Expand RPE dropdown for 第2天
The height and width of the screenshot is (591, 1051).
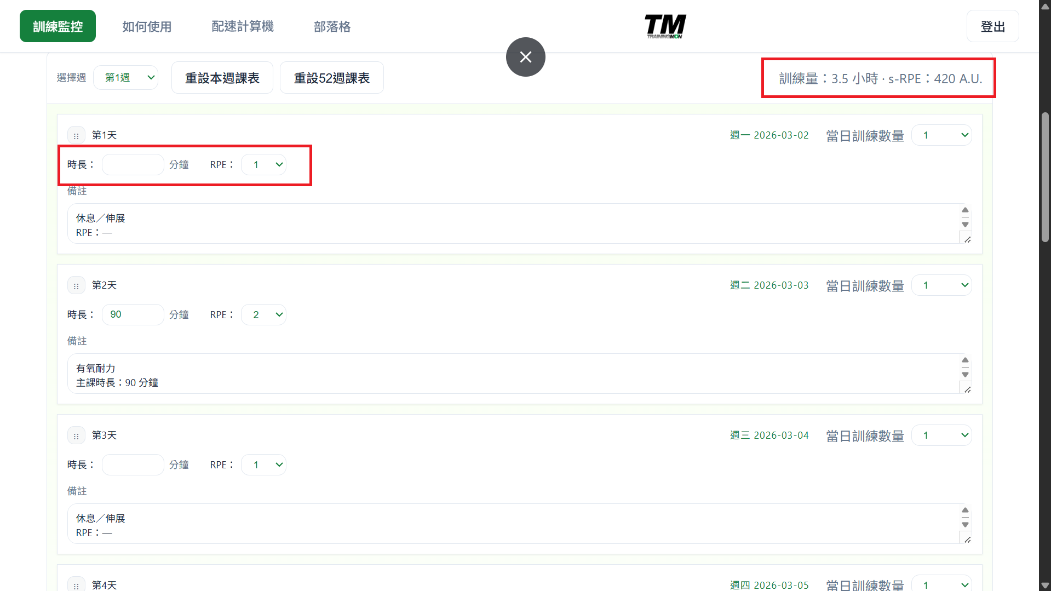pos(263,314)
